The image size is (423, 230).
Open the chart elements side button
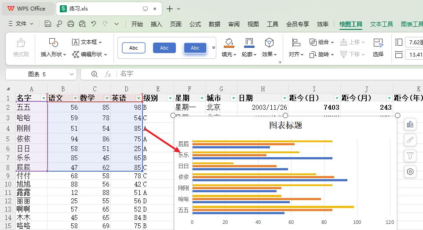pyautogui.click(x=410, y=124)
